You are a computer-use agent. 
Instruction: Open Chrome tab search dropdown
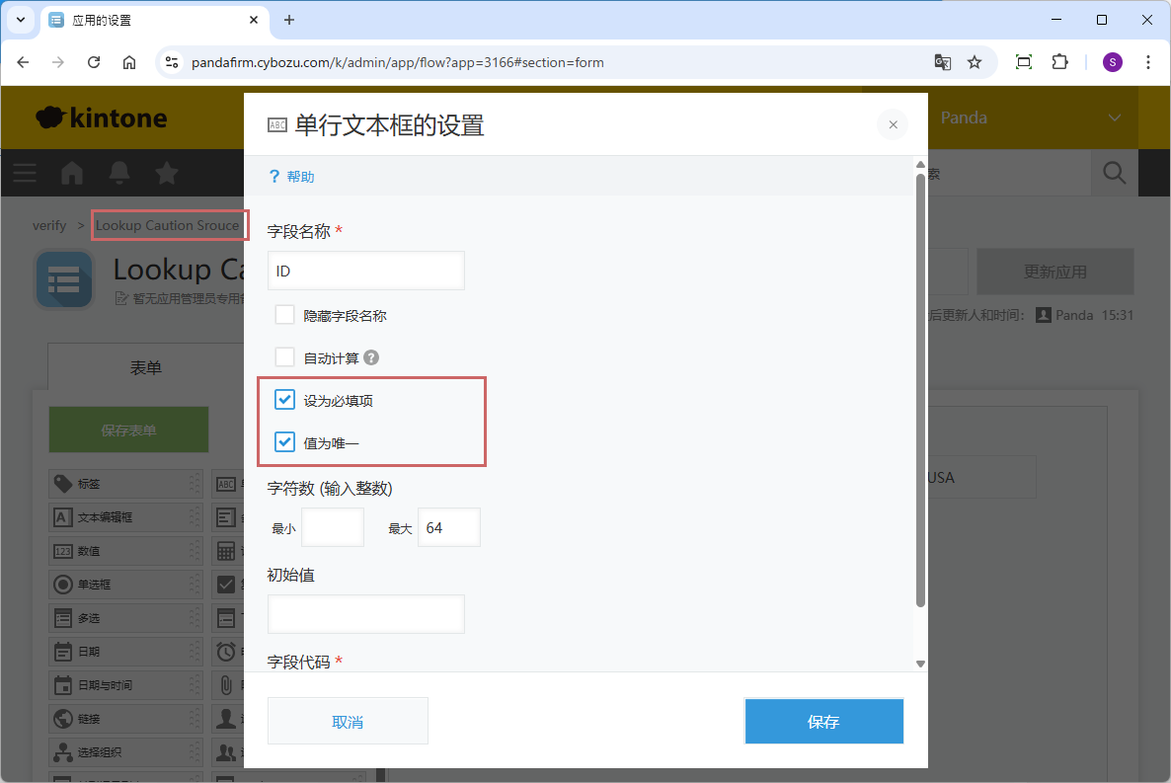(x=21, y=20)
